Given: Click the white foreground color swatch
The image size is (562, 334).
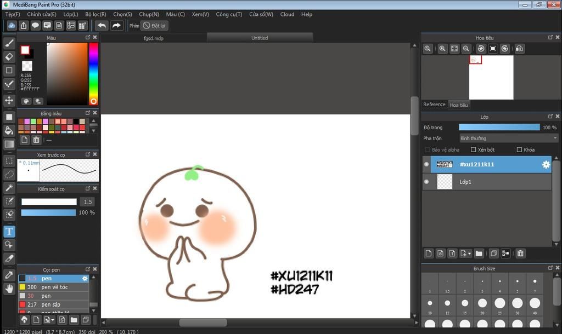Looking at the screenshot, I should [25, 50].
